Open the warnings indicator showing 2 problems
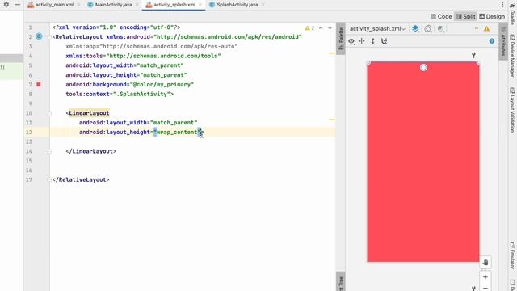Screen dimensions: 517x291 (x=309, y=28)
